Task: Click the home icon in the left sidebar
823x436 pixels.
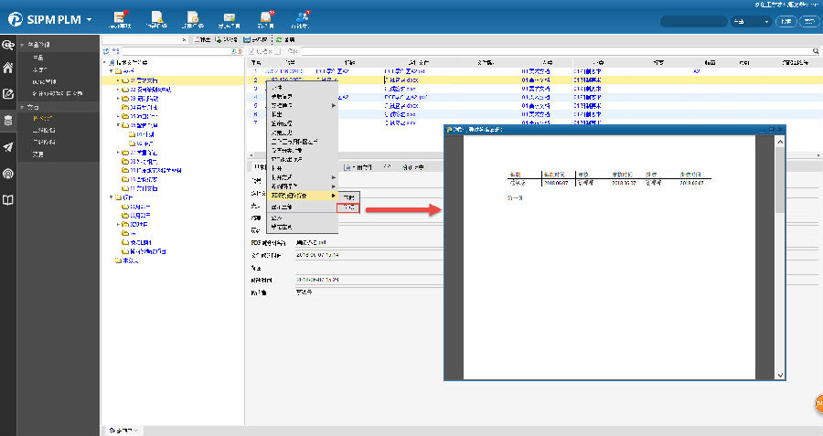Action: (8, 68)
